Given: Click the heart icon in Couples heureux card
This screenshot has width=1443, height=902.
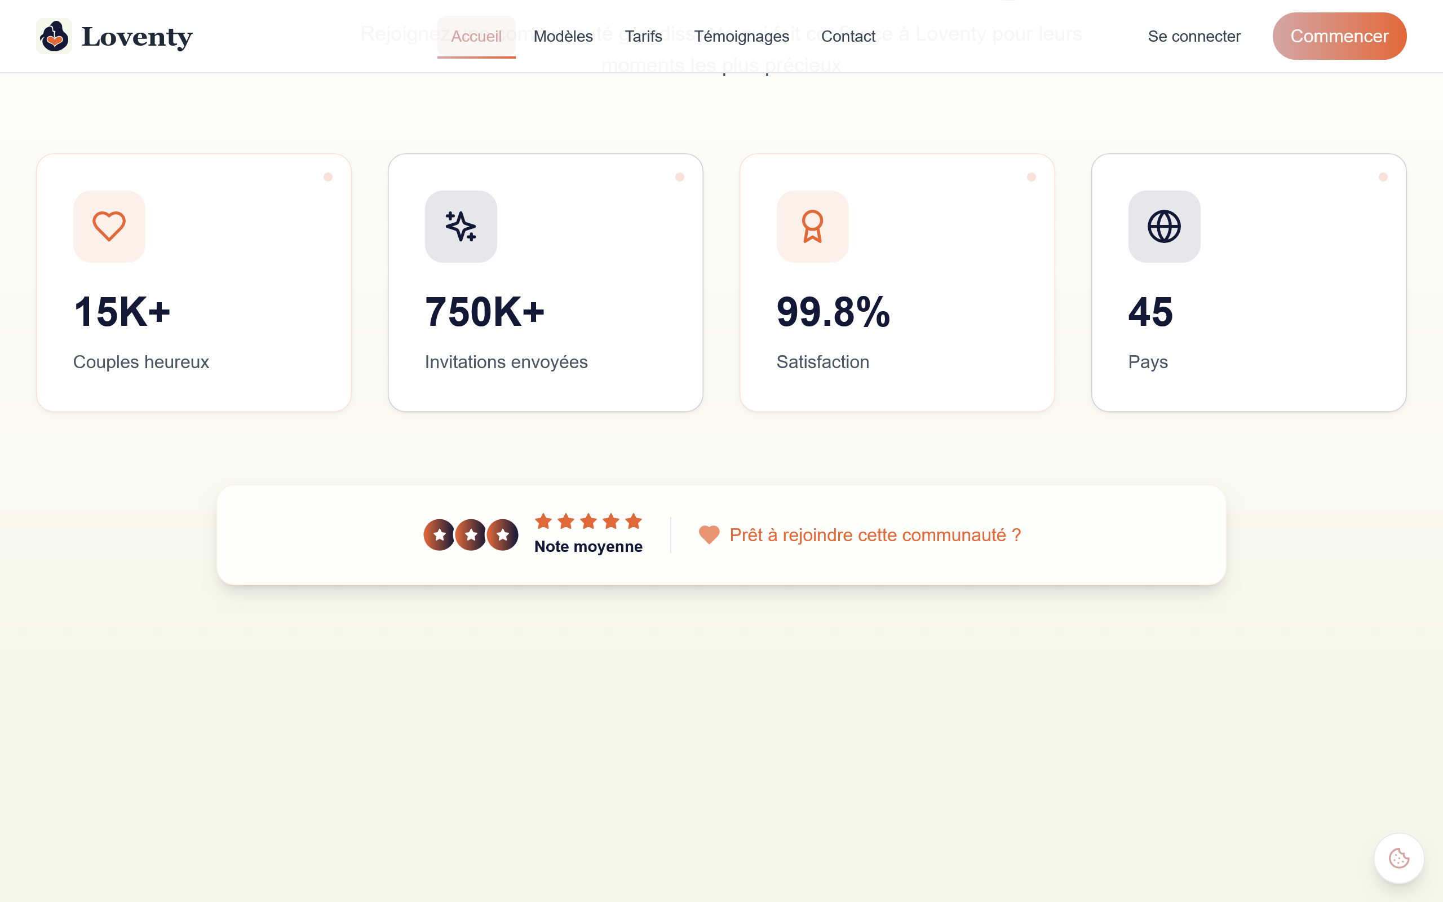Looking at the screenshot, I should pos(109,226).
